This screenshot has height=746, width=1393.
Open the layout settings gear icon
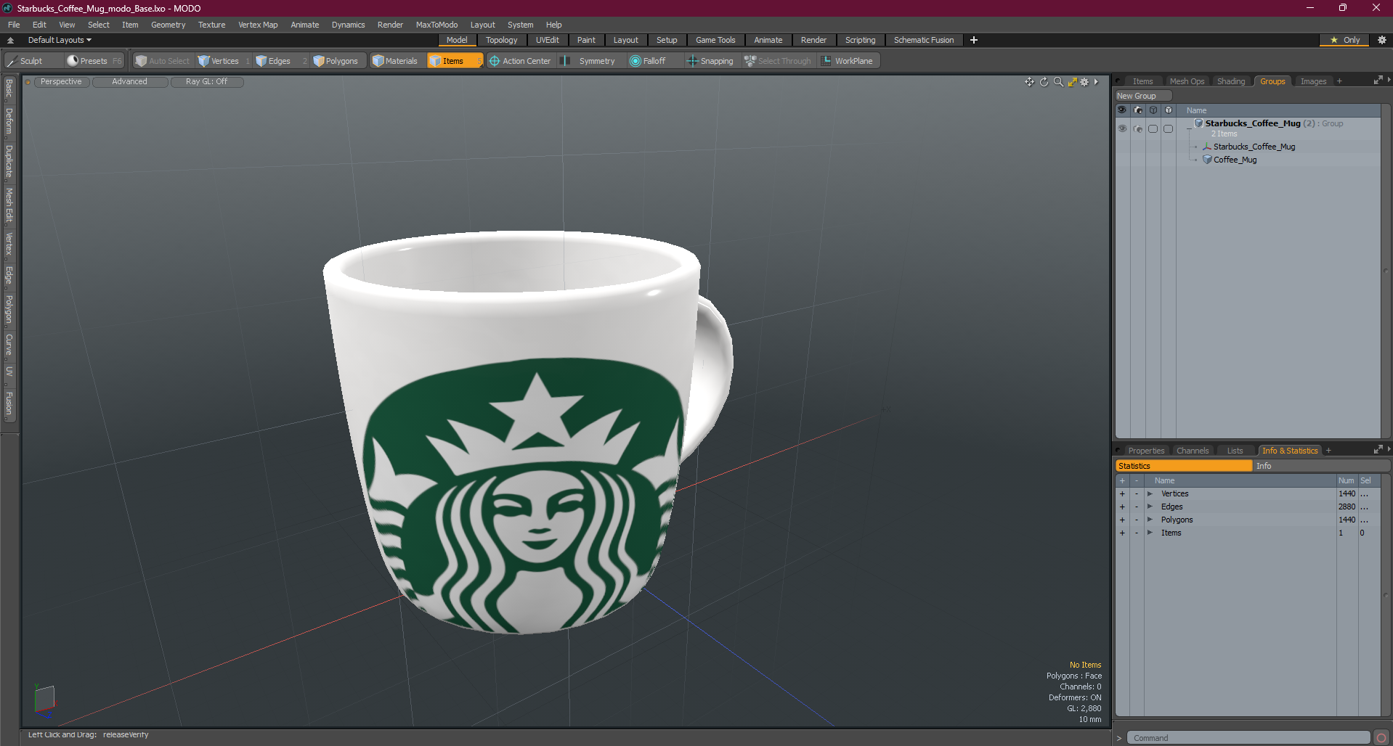1381,40
